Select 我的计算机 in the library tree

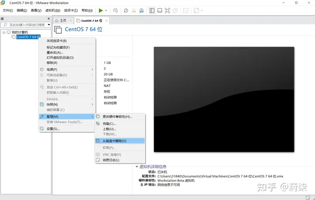coord(20,32)
